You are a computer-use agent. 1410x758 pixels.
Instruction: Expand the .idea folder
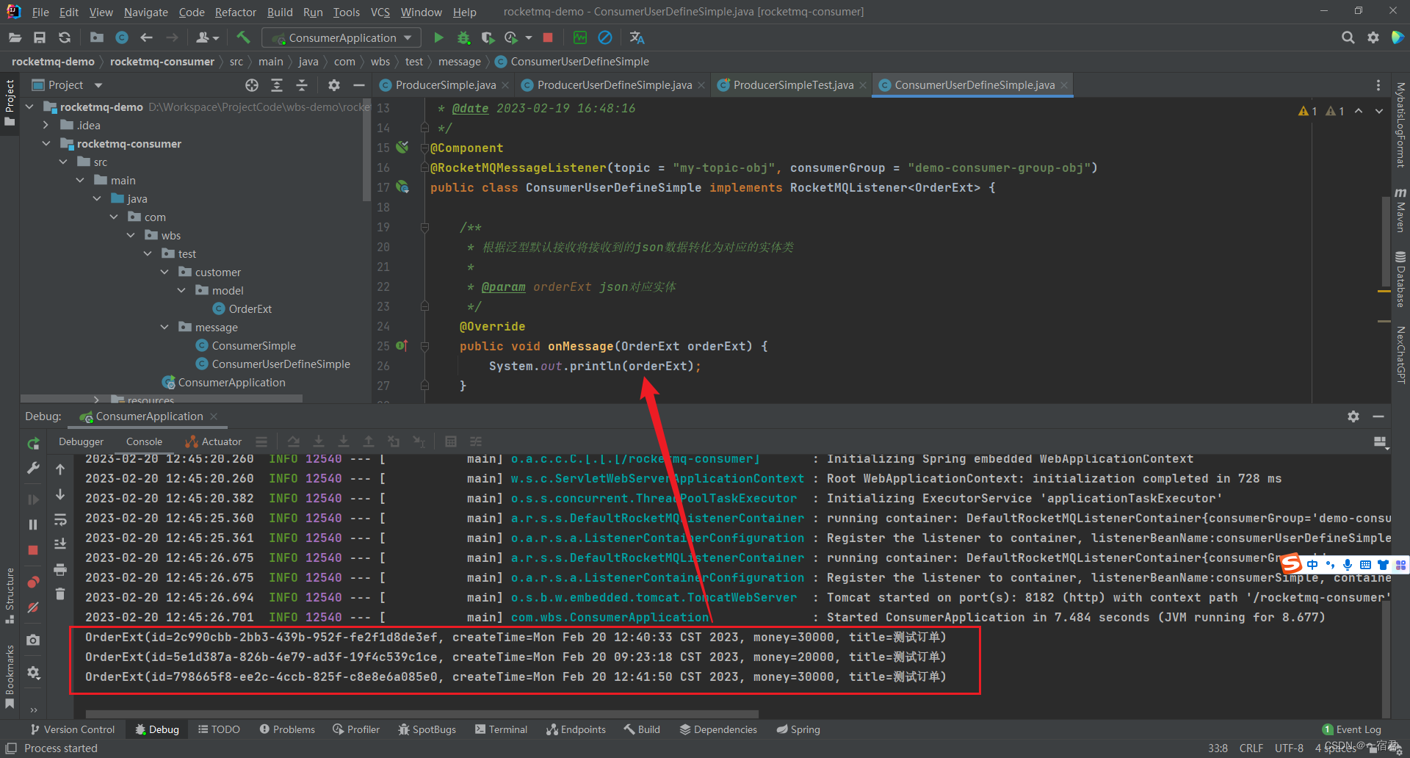46,126
